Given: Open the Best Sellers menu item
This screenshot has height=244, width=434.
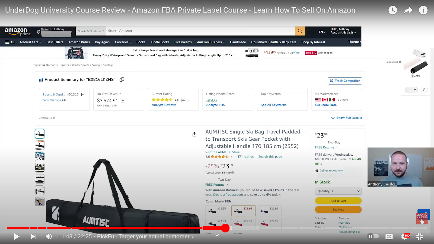Looking at the screenshot, I should [55, 42].
